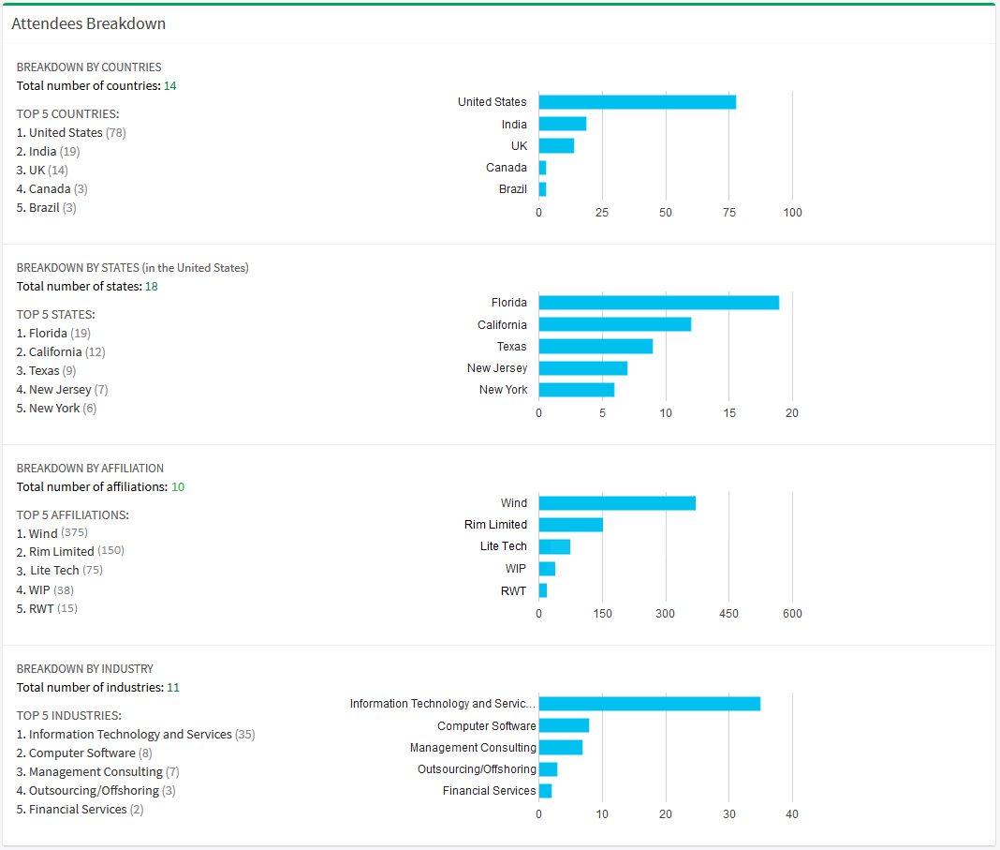Click the total number of countries value 14
This screenshot has width=1000, height=850.
[x=170, y=86]
